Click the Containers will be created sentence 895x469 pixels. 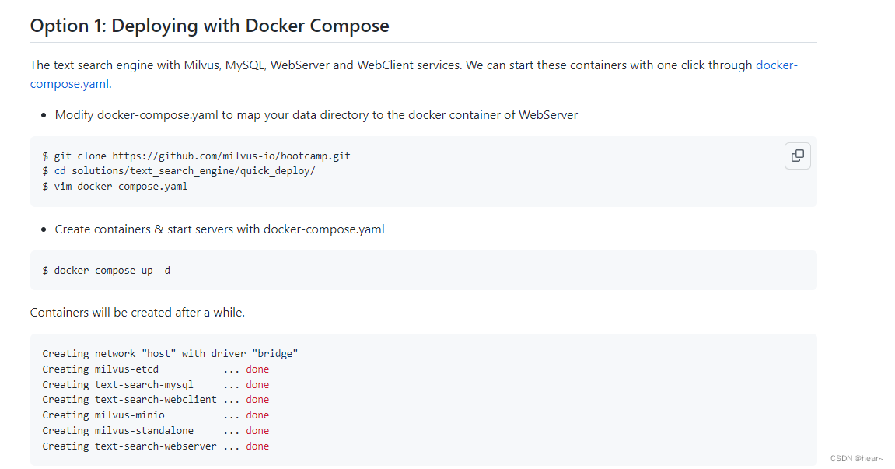(138, 313)
